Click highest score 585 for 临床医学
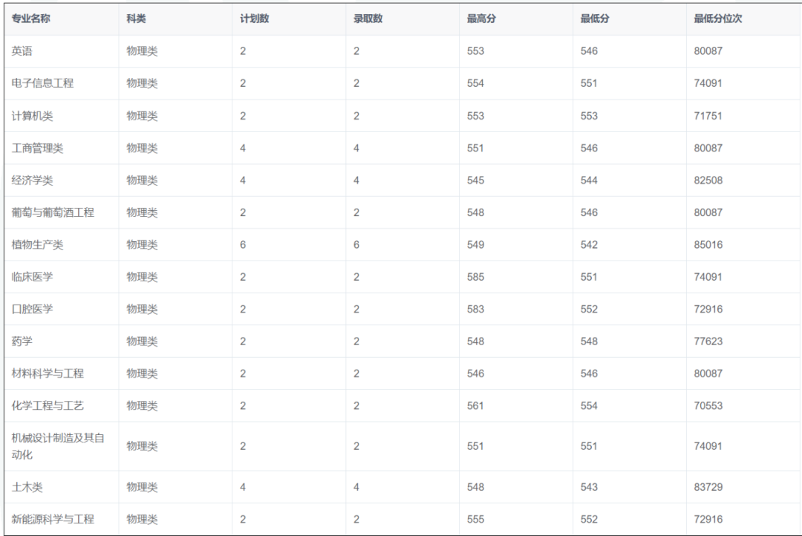The width and height of the screenshot is (802, 536). (475, 277)
